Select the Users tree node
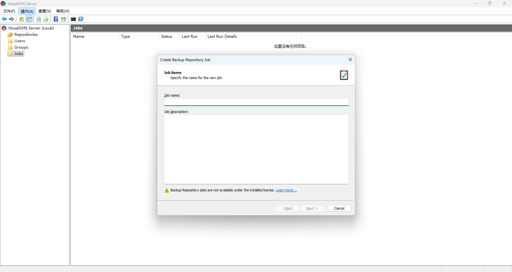Screen dimensions: 512x272 [x=20, y=41]
